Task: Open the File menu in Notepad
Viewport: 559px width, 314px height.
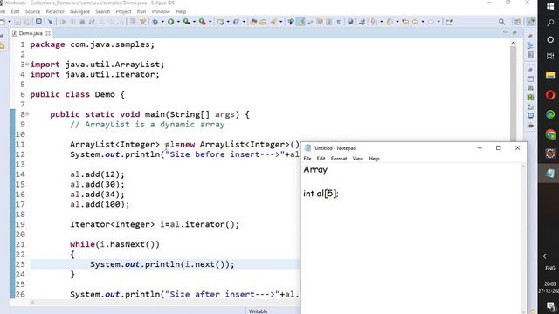Action: tap(307, 159)
